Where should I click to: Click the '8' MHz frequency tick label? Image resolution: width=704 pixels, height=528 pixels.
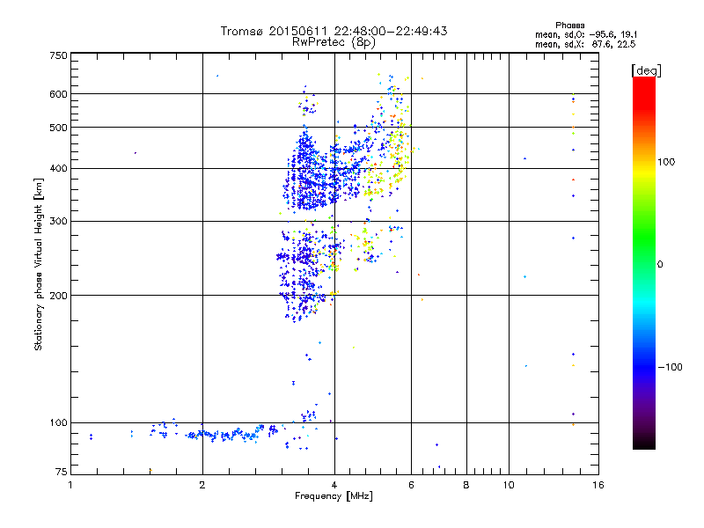pos(466,485)
